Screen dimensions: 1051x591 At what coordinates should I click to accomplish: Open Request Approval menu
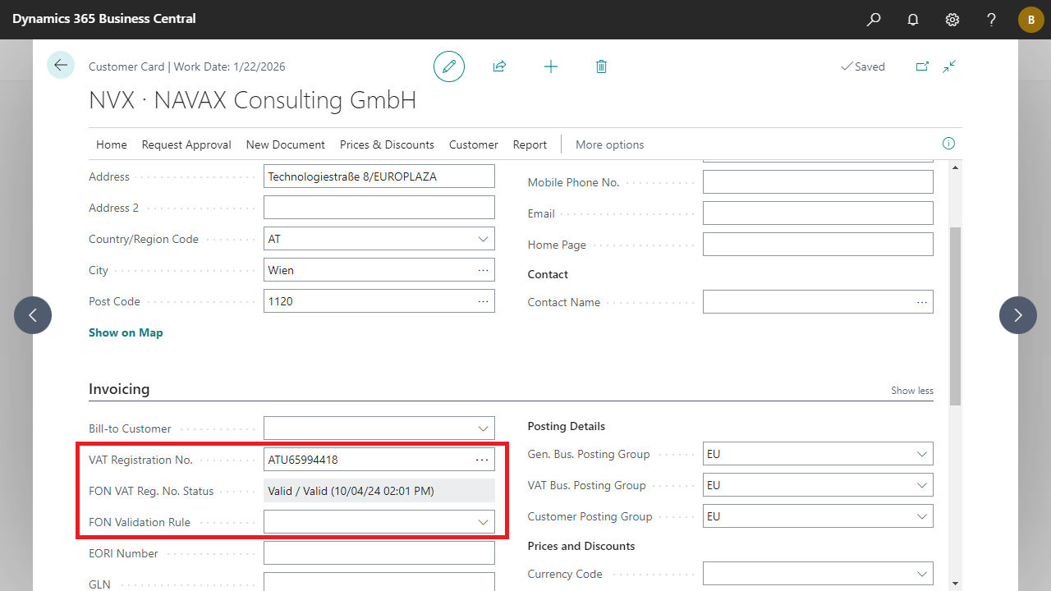(x=186, y=144)
